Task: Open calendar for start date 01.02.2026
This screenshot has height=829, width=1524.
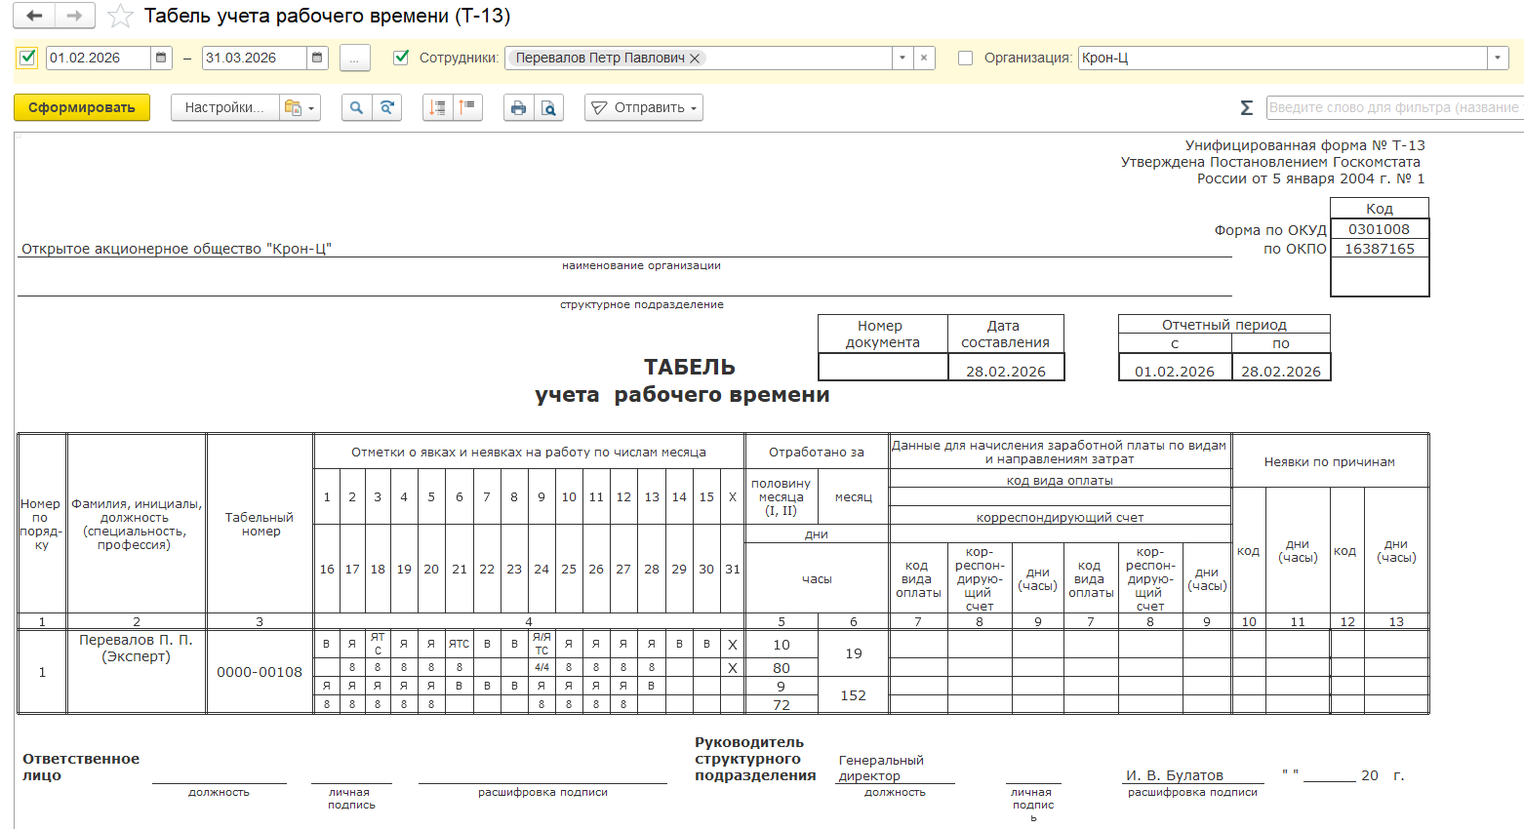Action: (x=162, y=58)
